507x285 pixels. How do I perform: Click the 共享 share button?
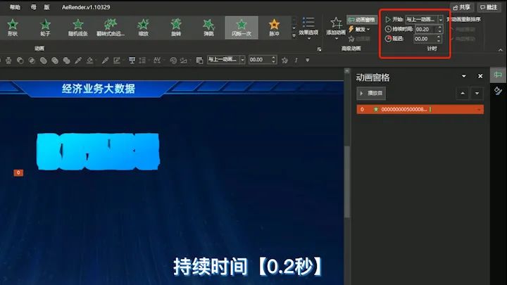coord(461,7)
